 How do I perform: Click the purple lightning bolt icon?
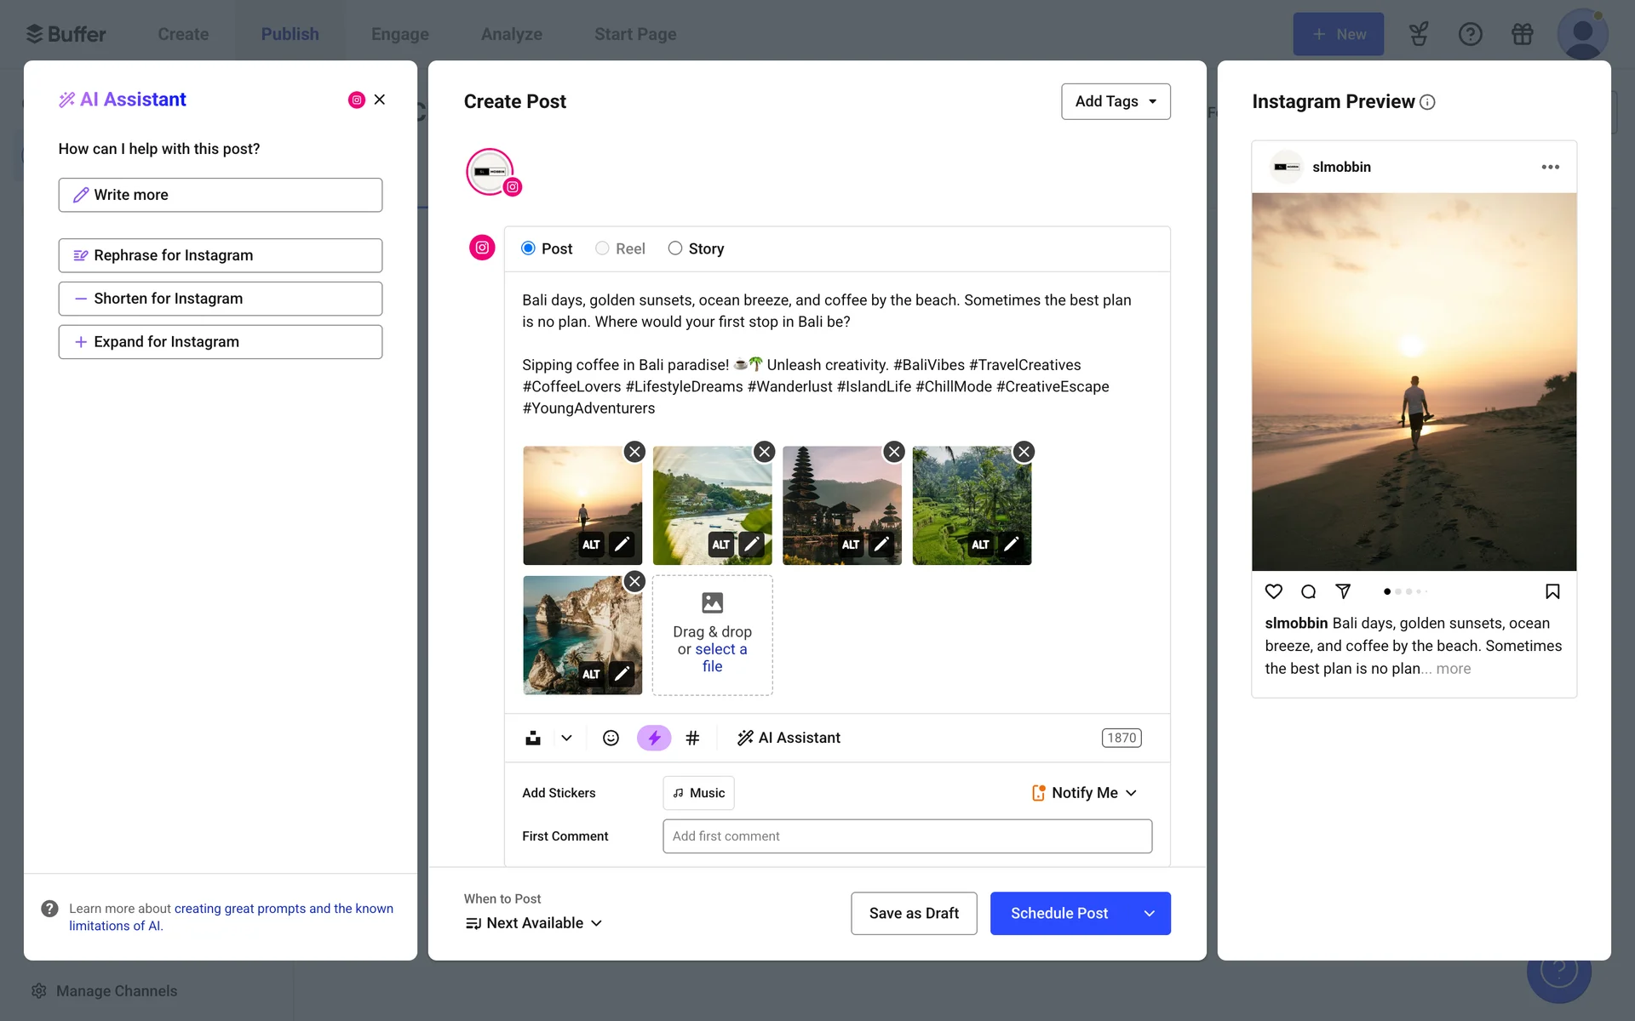[x=653, y=738]
